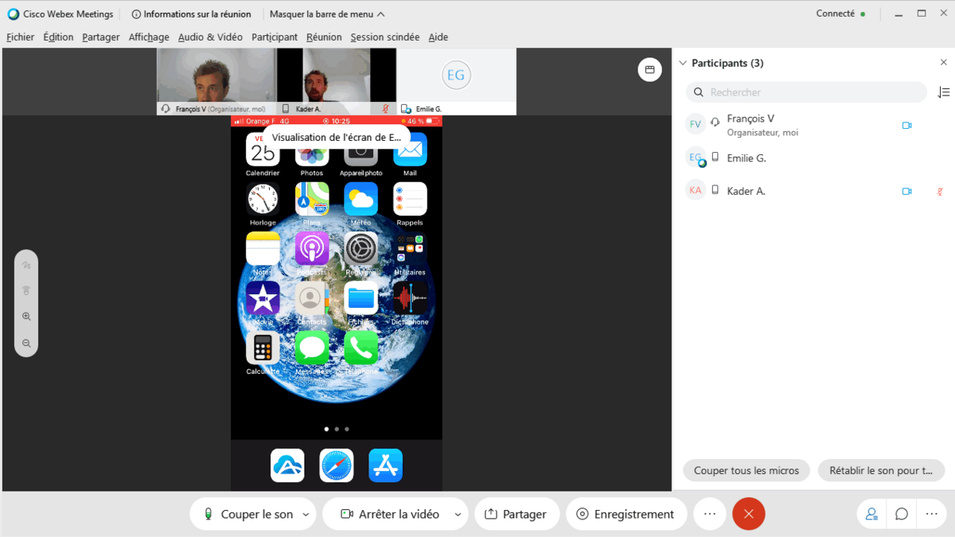
Task: Select Kader A.'s video thumbnail
Action: click(x=337, y=81)
